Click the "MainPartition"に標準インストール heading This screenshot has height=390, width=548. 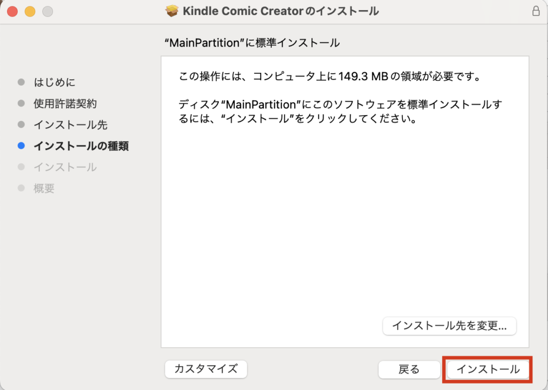pyautogui.click(x=252, y=43)
